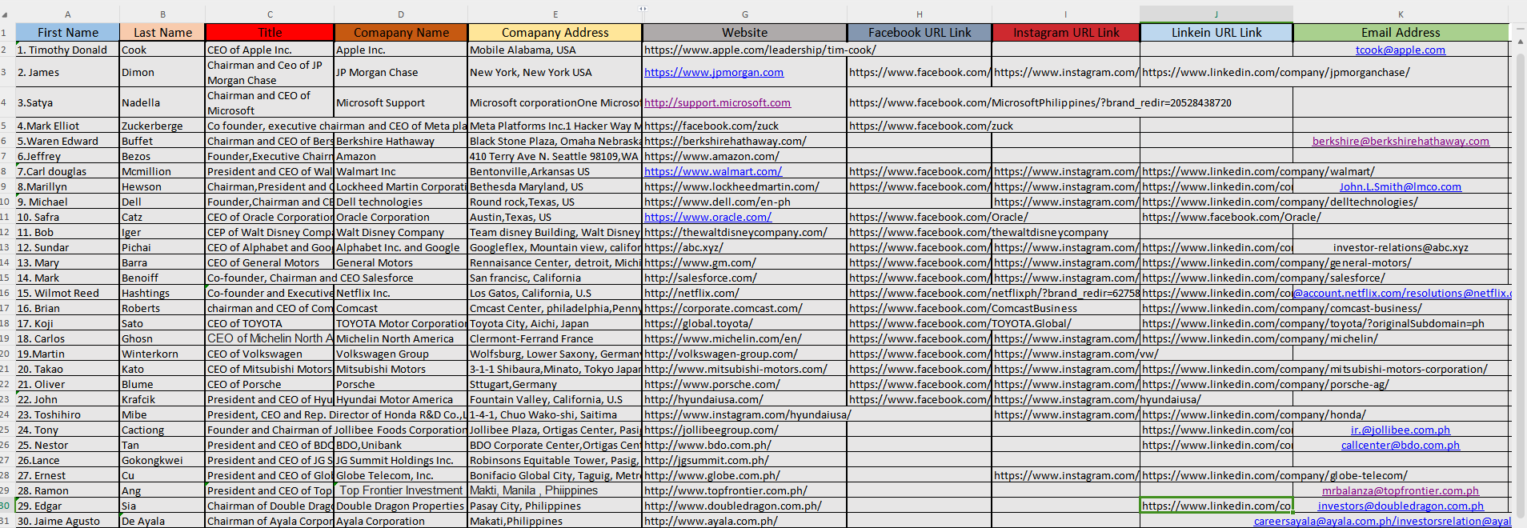Click the 'Website' header cell
Image resolution: width=1527 pixels, height=528 pixels.
click(744, 33)
